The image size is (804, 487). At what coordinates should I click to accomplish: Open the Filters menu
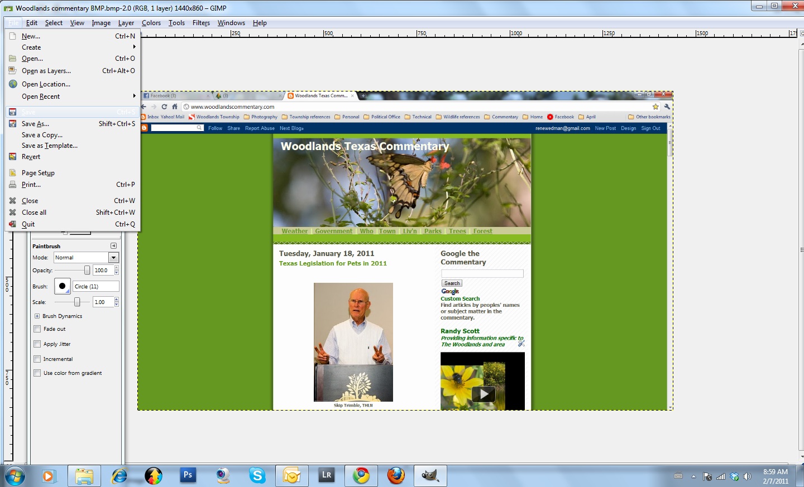tap(201, 23)
